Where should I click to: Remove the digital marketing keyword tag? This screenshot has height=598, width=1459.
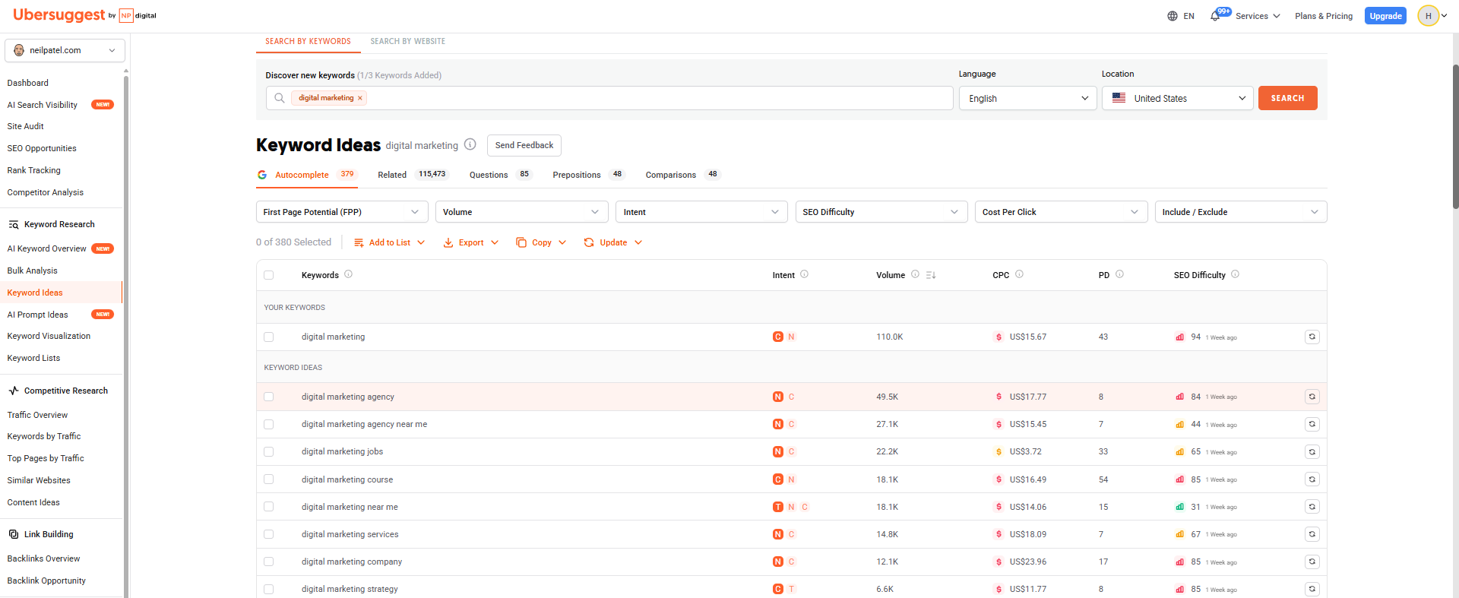click(360, 98)
